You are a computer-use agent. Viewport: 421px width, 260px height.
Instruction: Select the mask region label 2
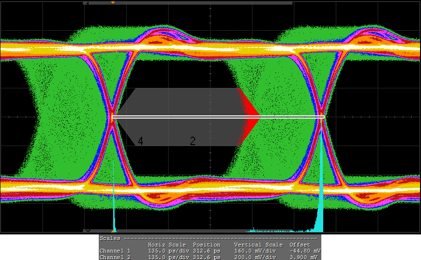click(x=193, y=141)
